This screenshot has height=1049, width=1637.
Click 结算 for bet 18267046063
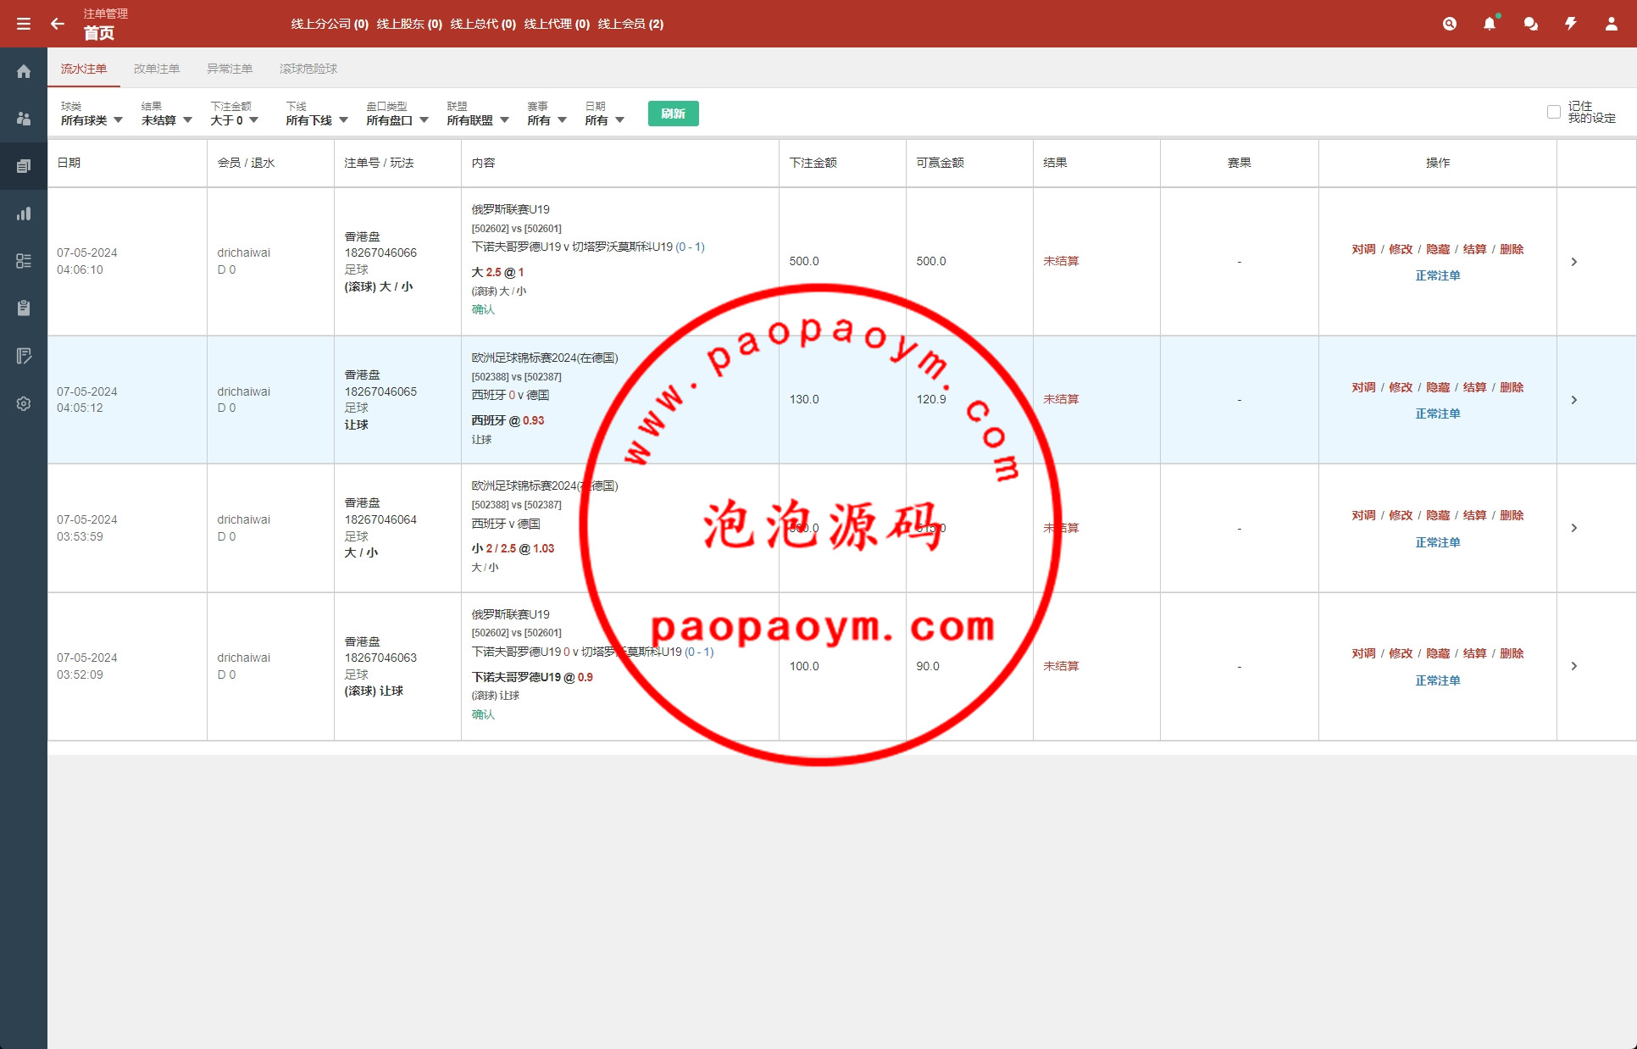click(1474, 653)
